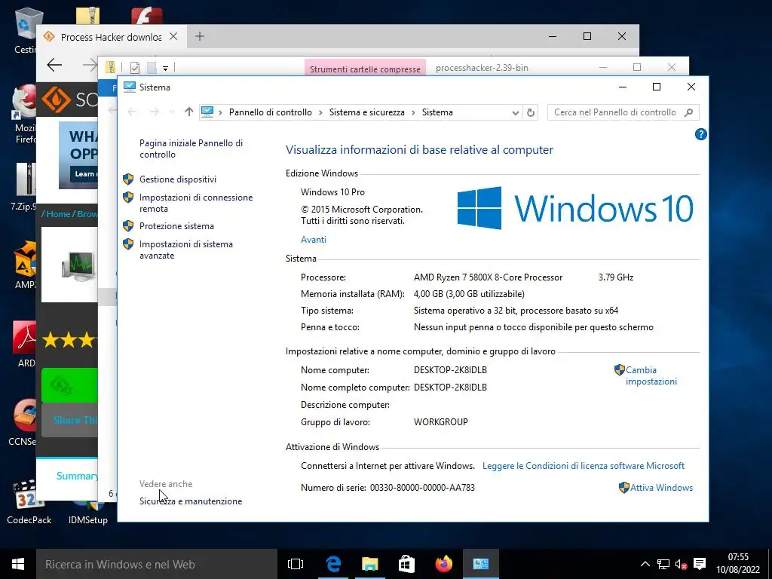Click Attiva Windows link
This screenshot has width=772, height=579.
pos(661,488)
